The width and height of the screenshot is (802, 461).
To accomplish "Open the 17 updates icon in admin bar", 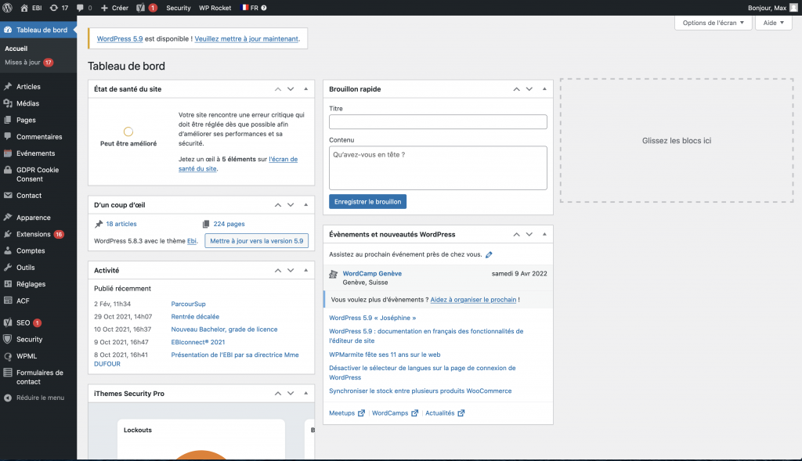I will tap(54, 8).
